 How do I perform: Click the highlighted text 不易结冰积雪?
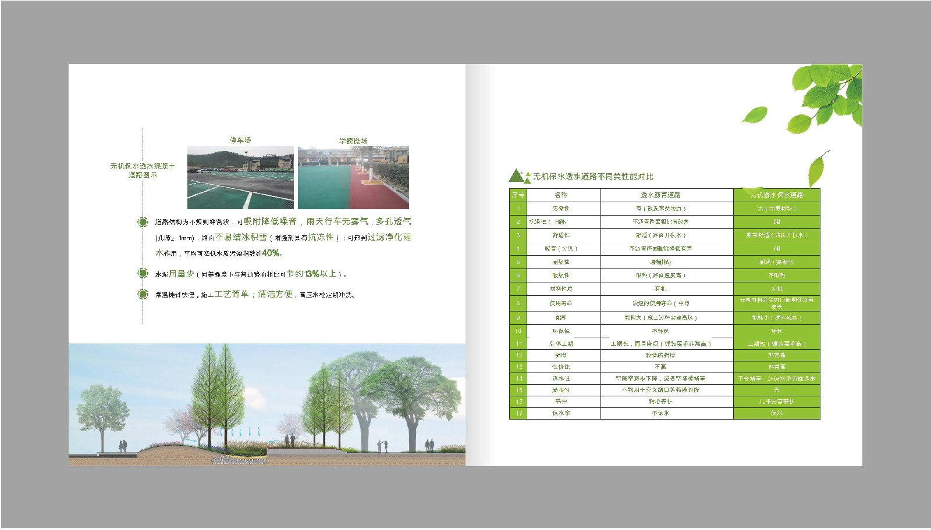point(241,237)
